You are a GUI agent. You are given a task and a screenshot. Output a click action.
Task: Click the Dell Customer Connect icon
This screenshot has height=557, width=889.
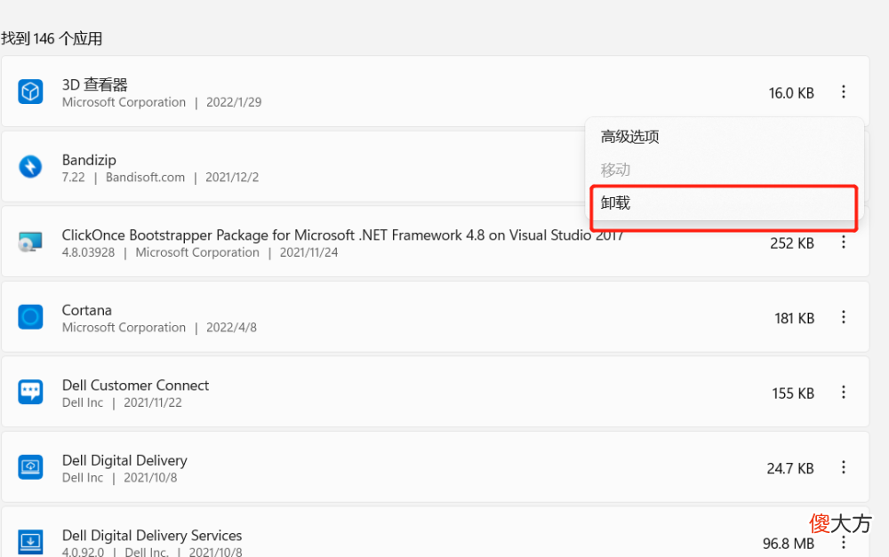[x=30, y=392]
